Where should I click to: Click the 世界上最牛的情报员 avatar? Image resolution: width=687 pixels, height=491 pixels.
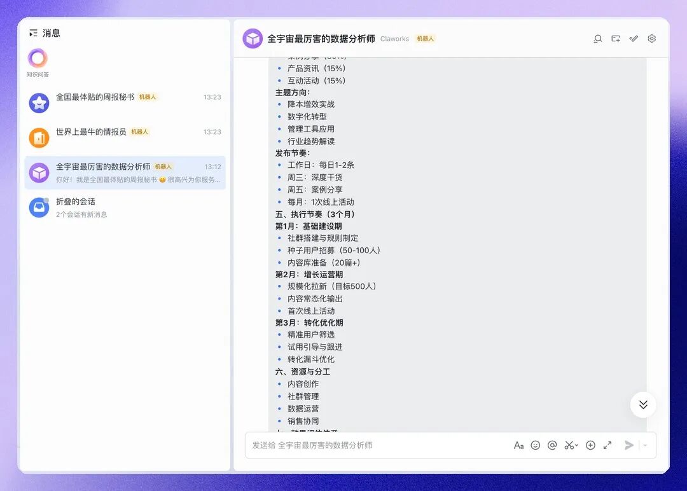(39, 137)
